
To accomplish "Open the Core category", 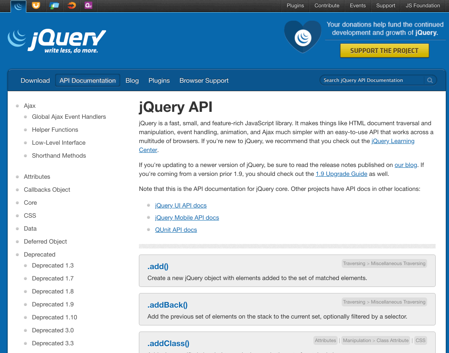I will coord(30,203).
